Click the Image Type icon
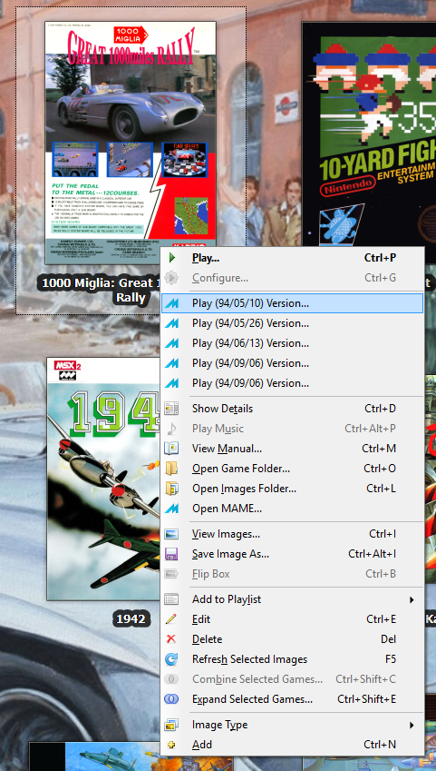436x771 pixels. pos(171,725)
